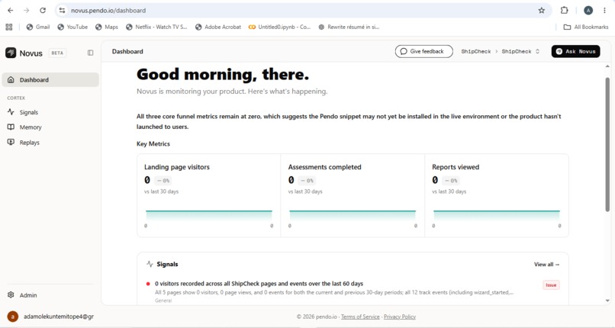This screenshot has height=328, width=615.
Task: Click the Replays screen icon
Action: click(11, 142)
